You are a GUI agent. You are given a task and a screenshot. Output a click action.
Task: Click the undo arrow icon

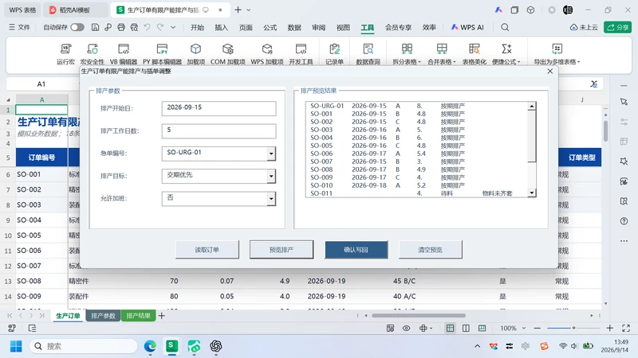click(147, 27)
